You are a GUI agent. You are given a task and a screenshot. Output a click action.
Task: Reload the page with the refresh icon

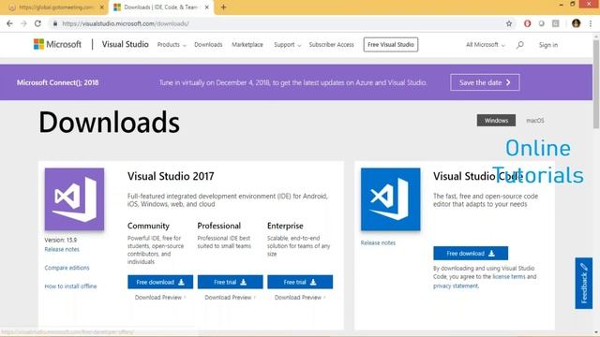click(37, 23)
